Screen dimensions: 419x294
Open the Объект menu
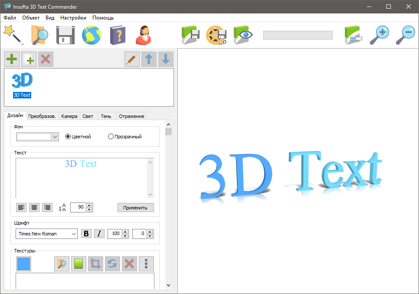(31, 18)
